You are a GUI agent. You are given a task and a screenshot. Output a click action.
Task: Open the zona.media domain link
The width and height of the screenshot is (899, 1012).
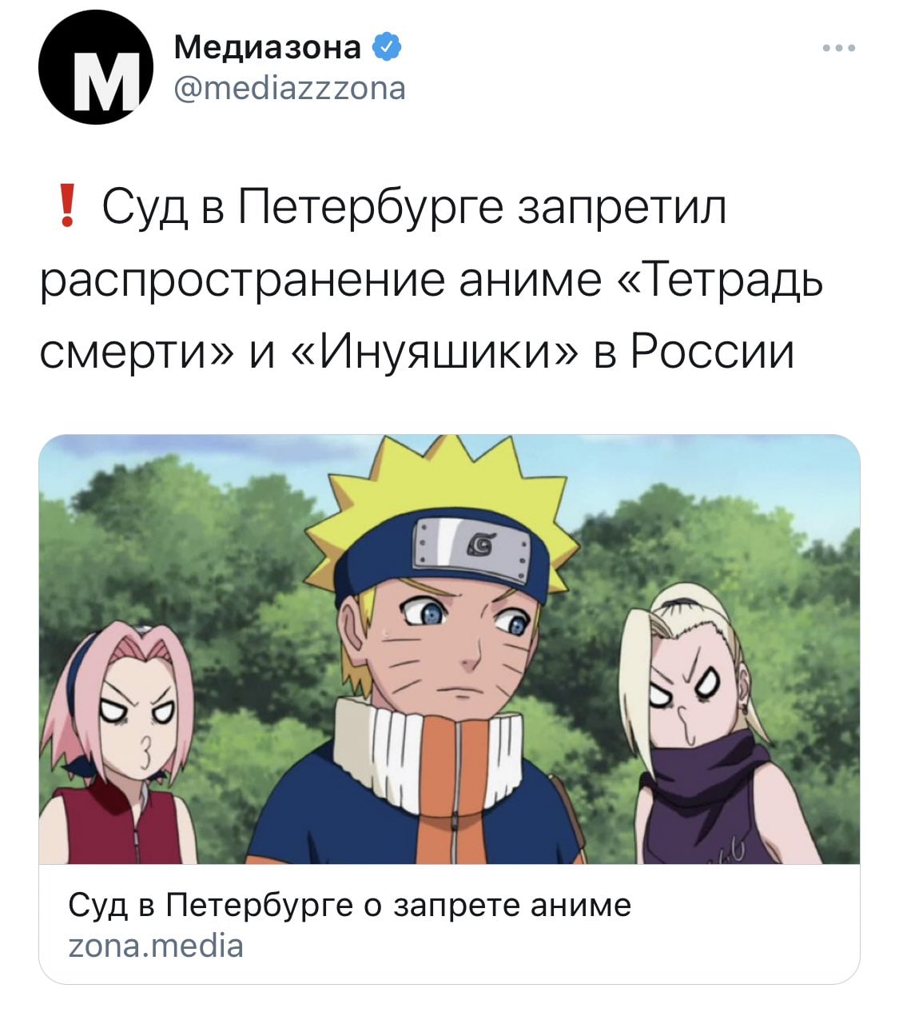click(x=156, y=946)
